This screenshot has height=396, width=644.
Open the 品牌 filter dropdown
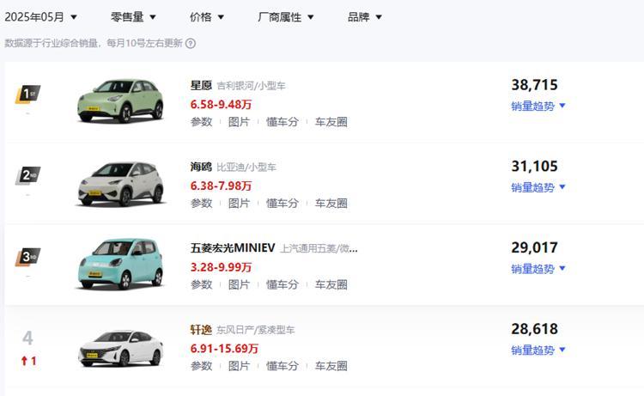365,17
